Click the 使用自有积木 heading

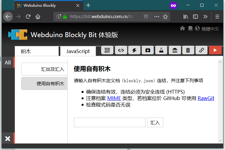pos(92,69)
